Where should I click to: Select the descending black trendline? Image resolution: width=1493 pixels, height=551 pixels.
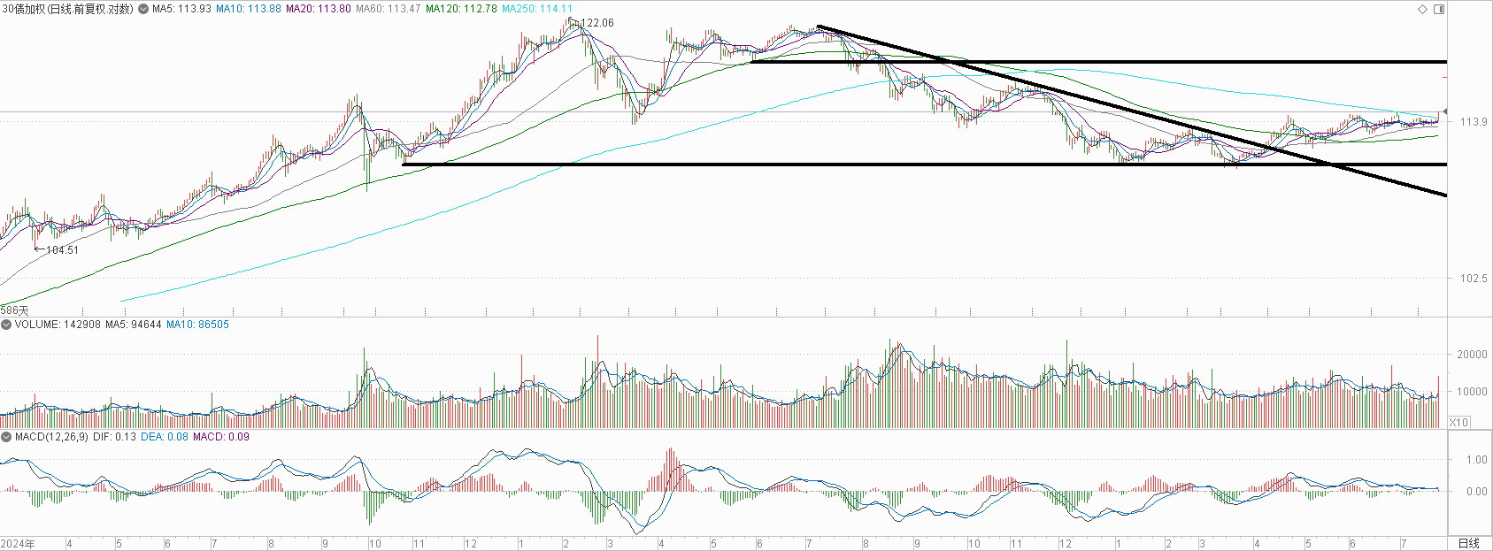coord(1131,111)
